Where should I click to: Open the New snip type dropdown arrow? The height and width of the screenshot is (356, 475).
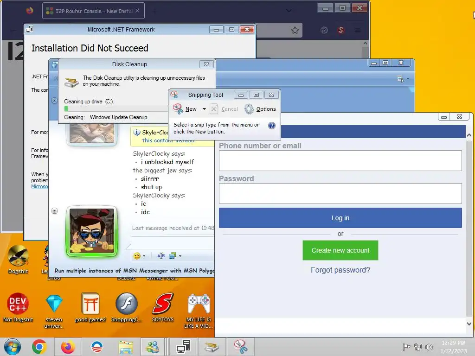[204, 109]
